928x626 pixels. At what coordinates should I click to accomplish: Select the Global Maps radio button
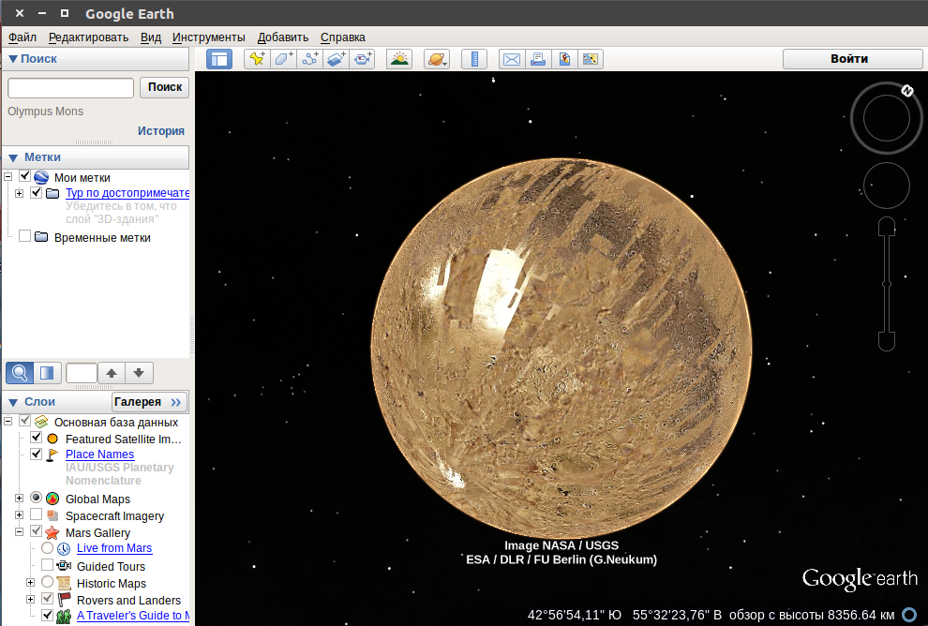pos(37,498)
